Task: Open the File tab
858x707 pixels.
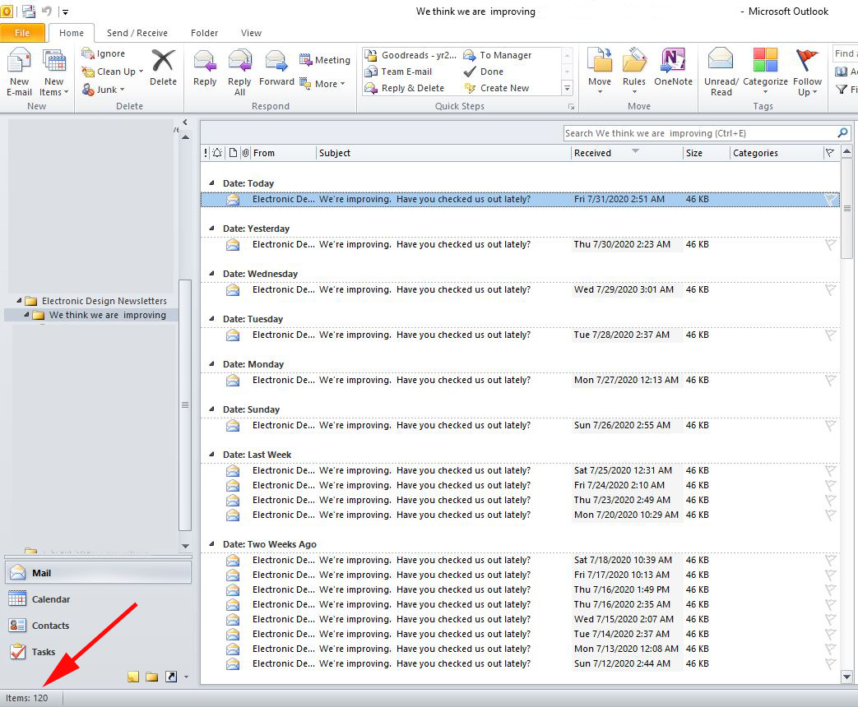Action: click(x=22, y=33)
